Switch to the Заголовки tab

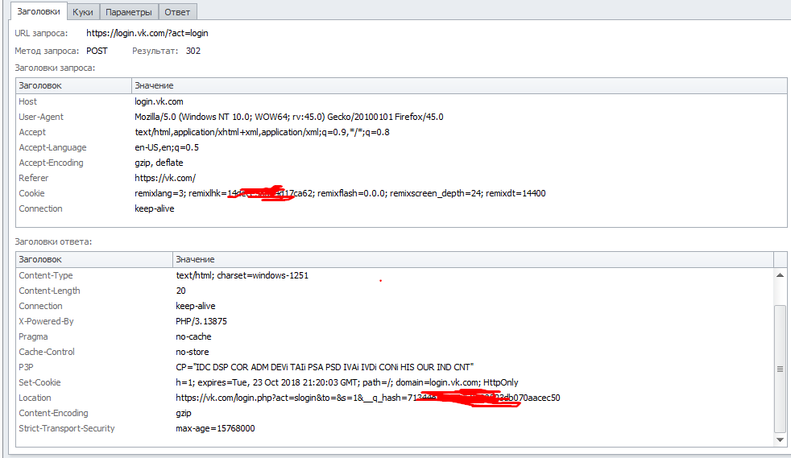39,11
